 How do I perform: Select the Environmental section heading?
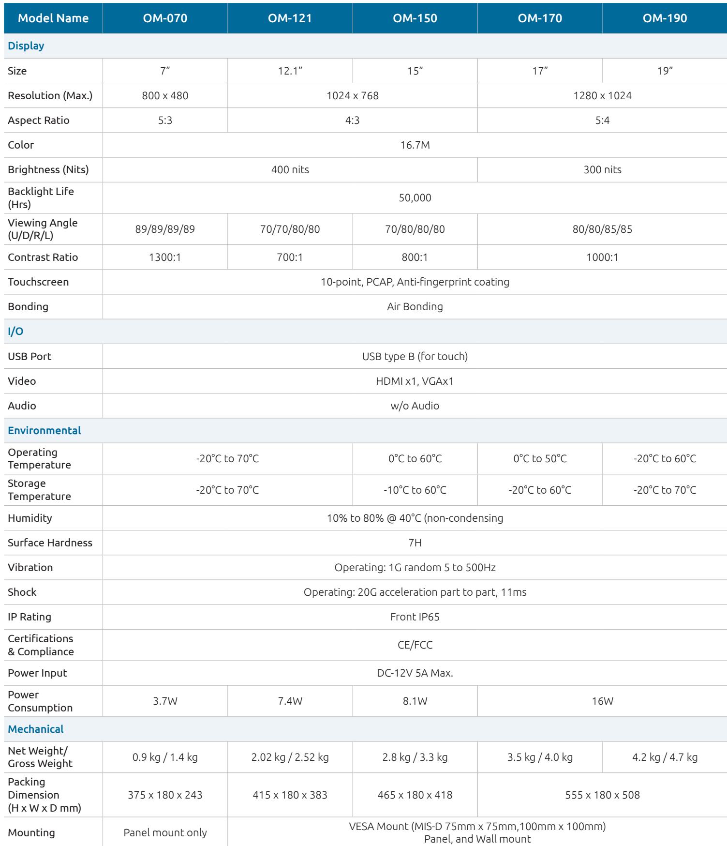45,431
